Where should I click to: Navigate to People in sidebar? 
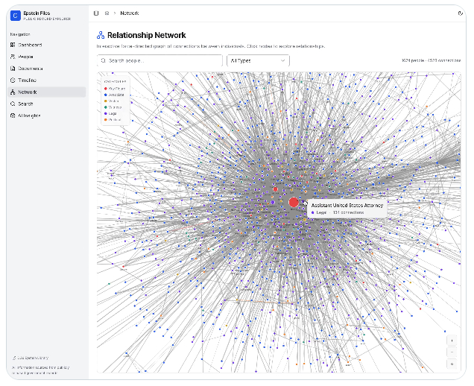point(25,57)
